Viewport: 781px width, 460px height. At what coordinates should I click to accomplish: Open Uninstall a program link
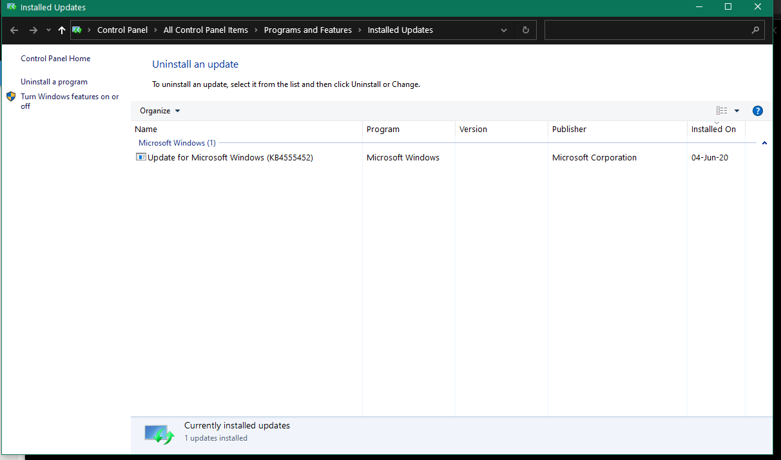tap(54, 82)
